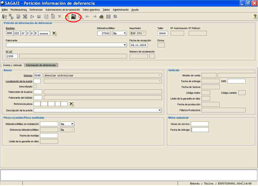Click the Kilómetros/Millas field with 27562
Viewport: 258px width, 186px height.
pos(104,33)
